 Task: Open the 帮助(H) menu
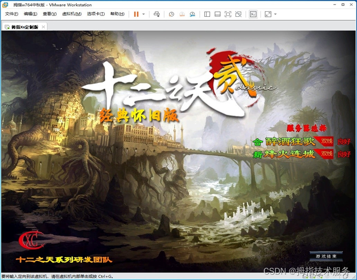click(x=117, y=14)
